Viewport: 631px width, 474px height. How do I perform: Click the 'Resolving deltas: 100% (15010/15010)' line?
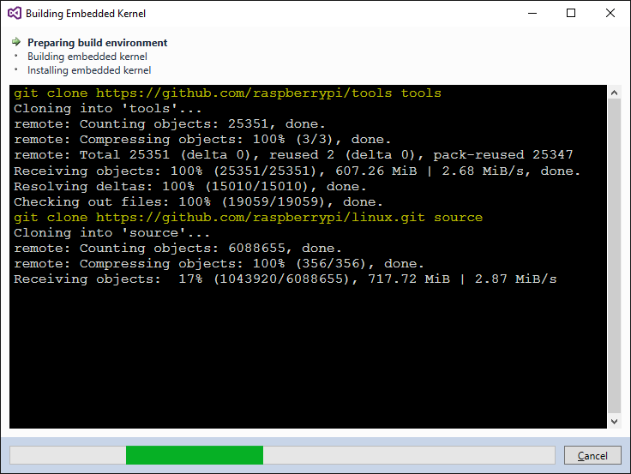click(x=190, y=187)
